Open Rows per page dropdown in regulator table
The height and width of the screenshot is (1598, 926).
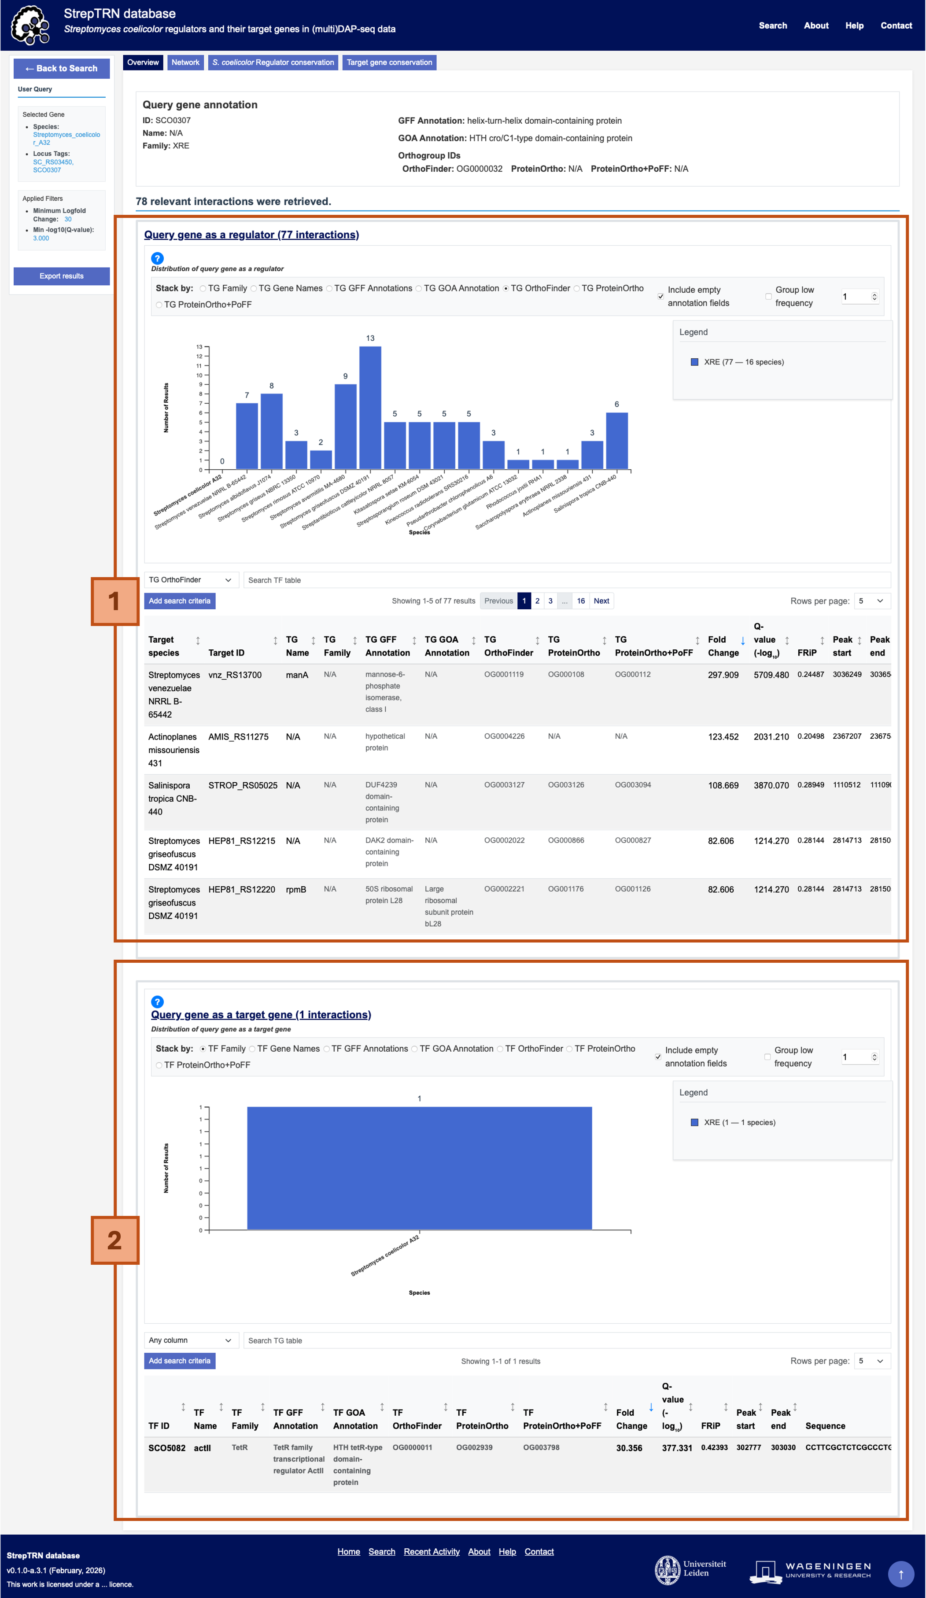[872, 601]
